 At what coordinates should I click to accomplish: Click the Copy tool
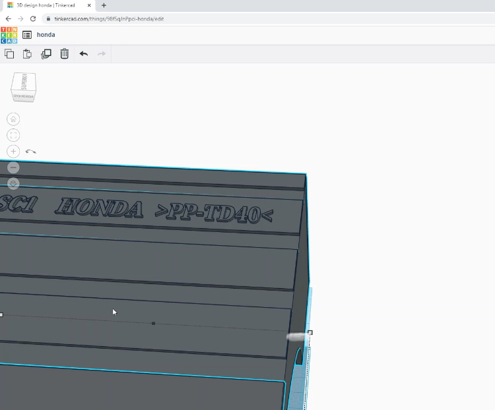(x=9, y=54)
